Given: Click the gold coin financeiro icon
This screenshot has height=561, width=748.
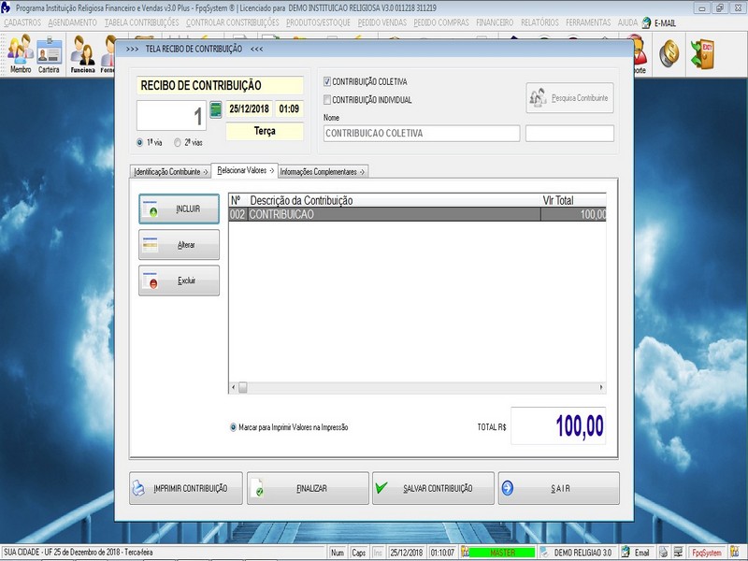Looking at the screenshot, I should pos(669,52).
